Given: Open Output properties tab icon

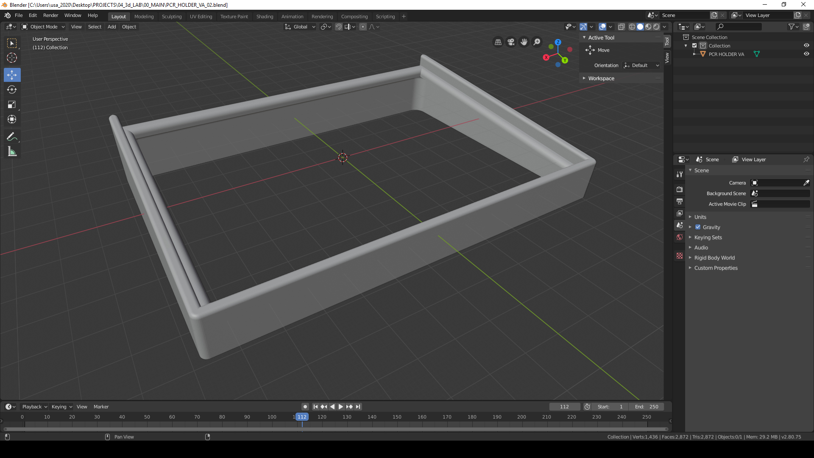Looking at the screenshot, I should click(x=680, y=201).
